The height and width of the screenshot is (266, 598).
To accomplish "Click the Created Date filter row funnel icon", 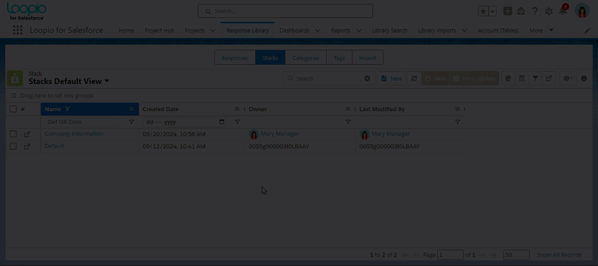I will click(237, 122).
